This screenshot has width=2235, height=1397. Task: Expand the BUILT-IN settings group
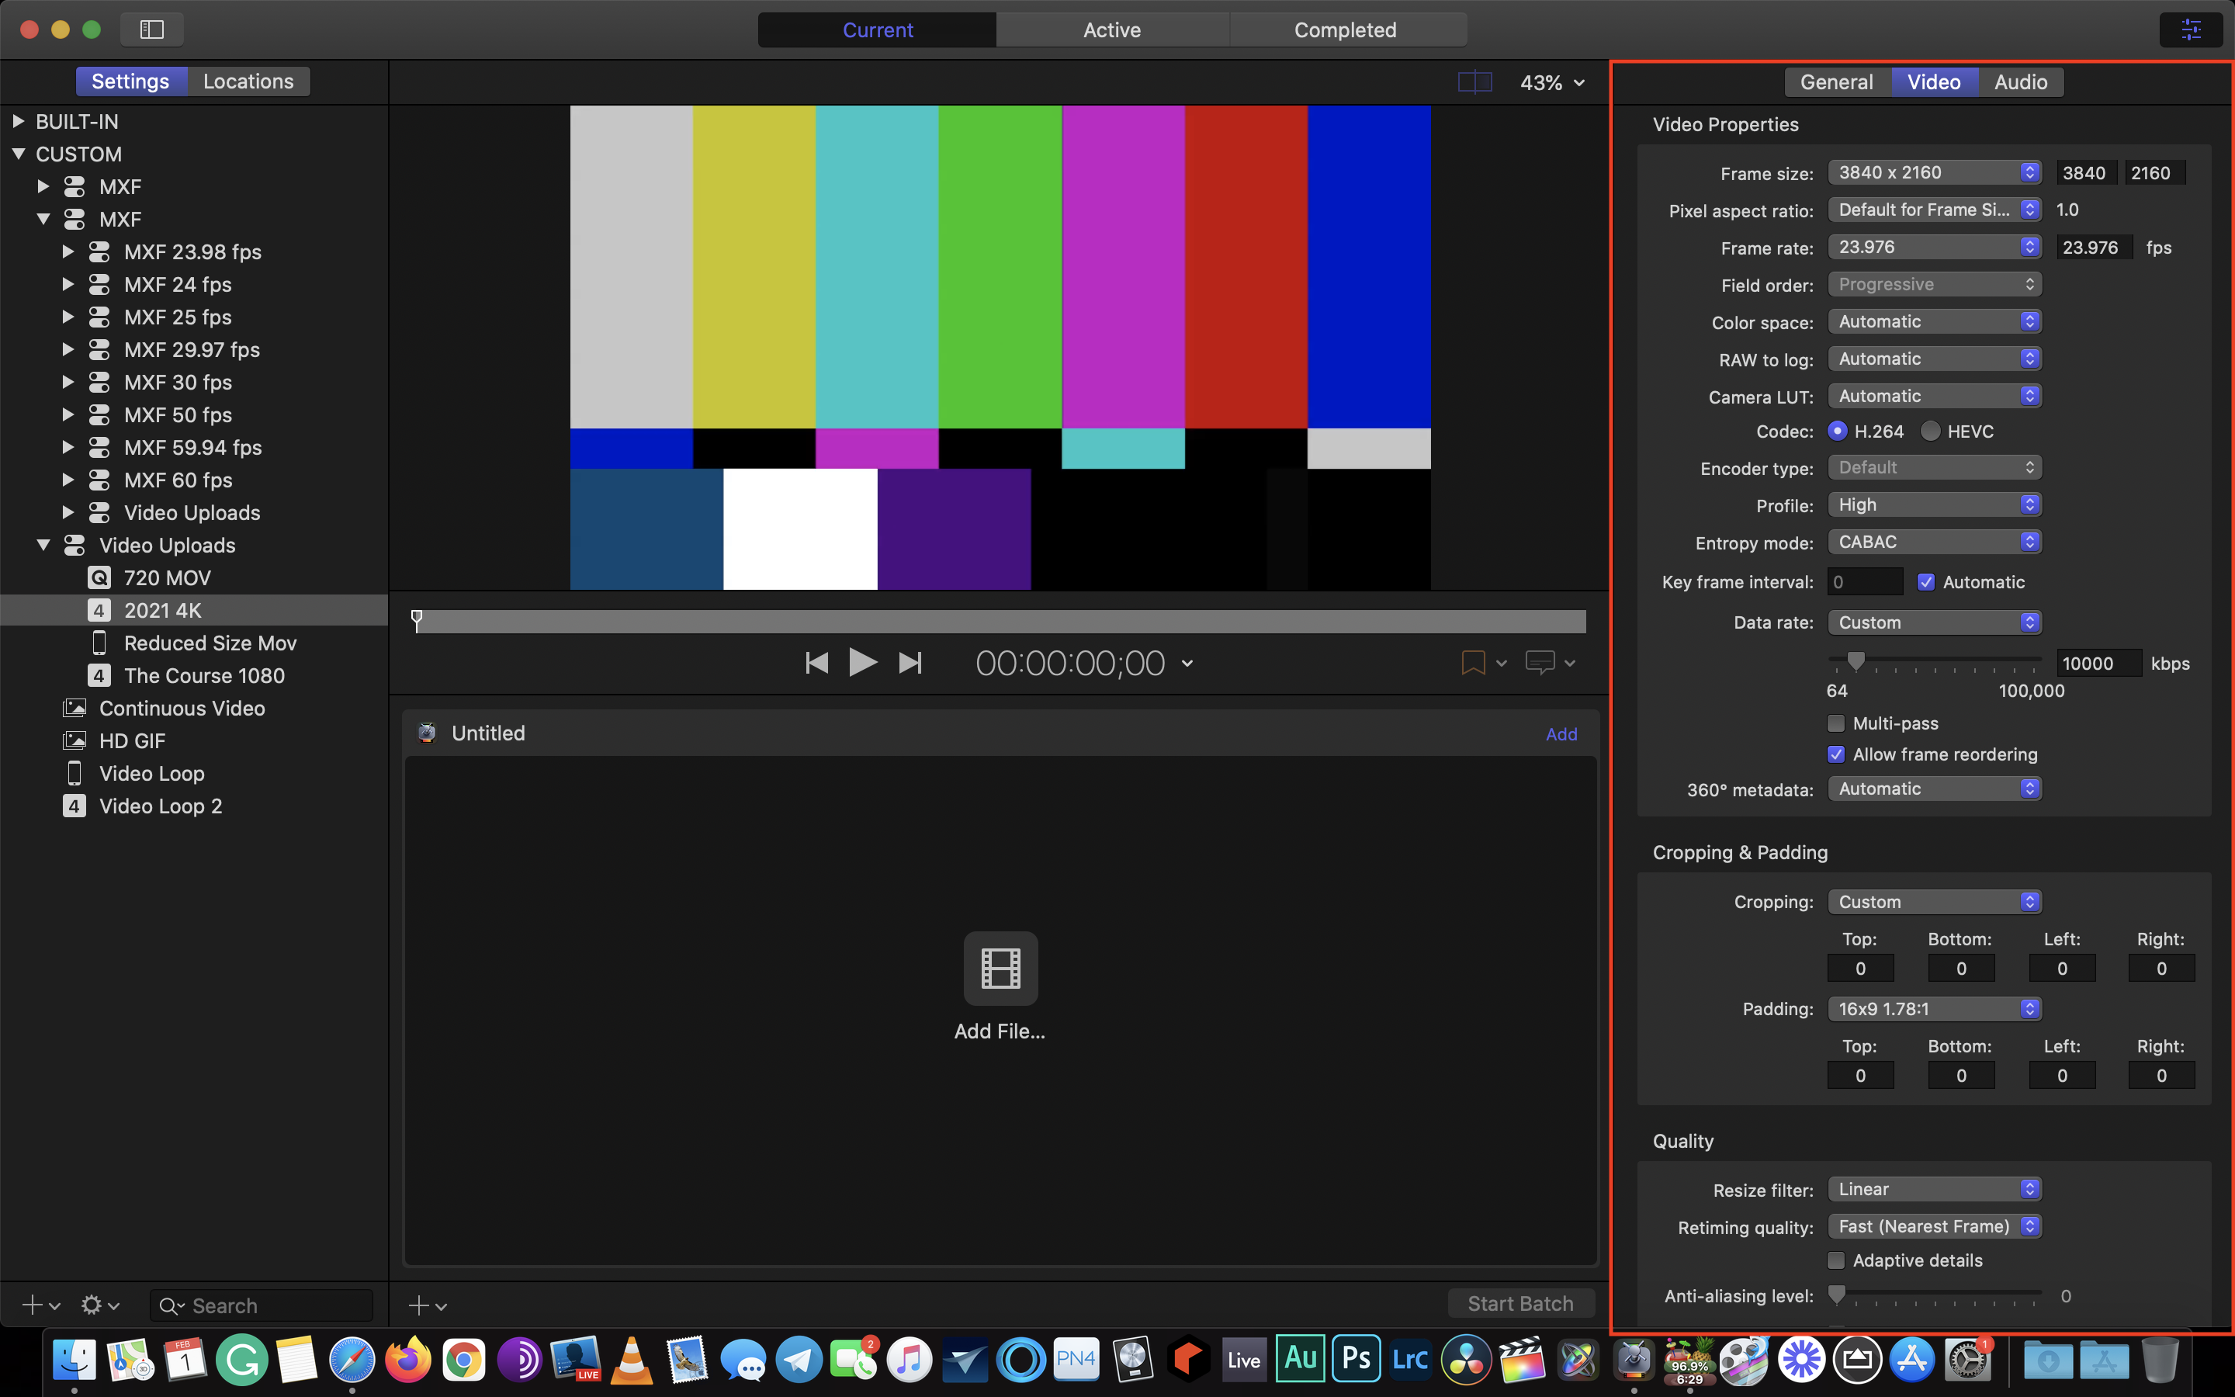coord(18,122)
